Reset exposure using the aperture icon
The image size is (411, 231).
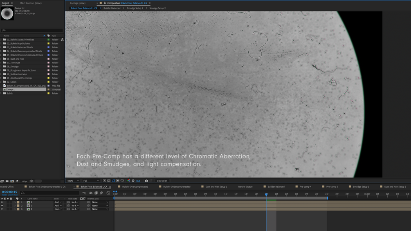(x=133, y=181)
